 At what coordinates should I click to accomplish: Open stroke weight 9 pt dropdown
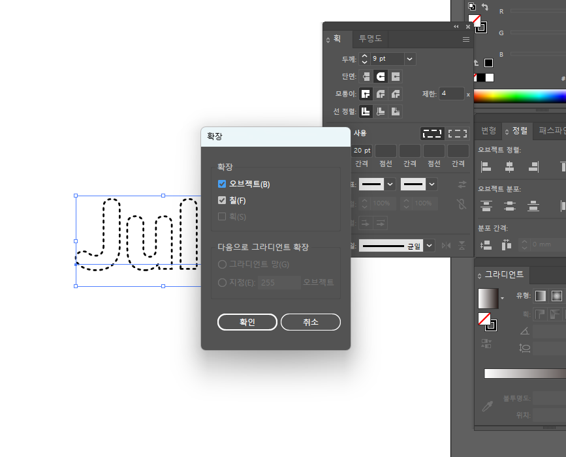click(x=410, y=59)
